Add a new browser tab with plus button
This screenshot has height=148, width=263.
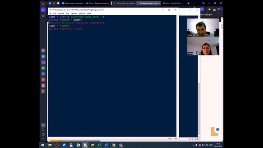pyautogui.click(x=188, y=3)
